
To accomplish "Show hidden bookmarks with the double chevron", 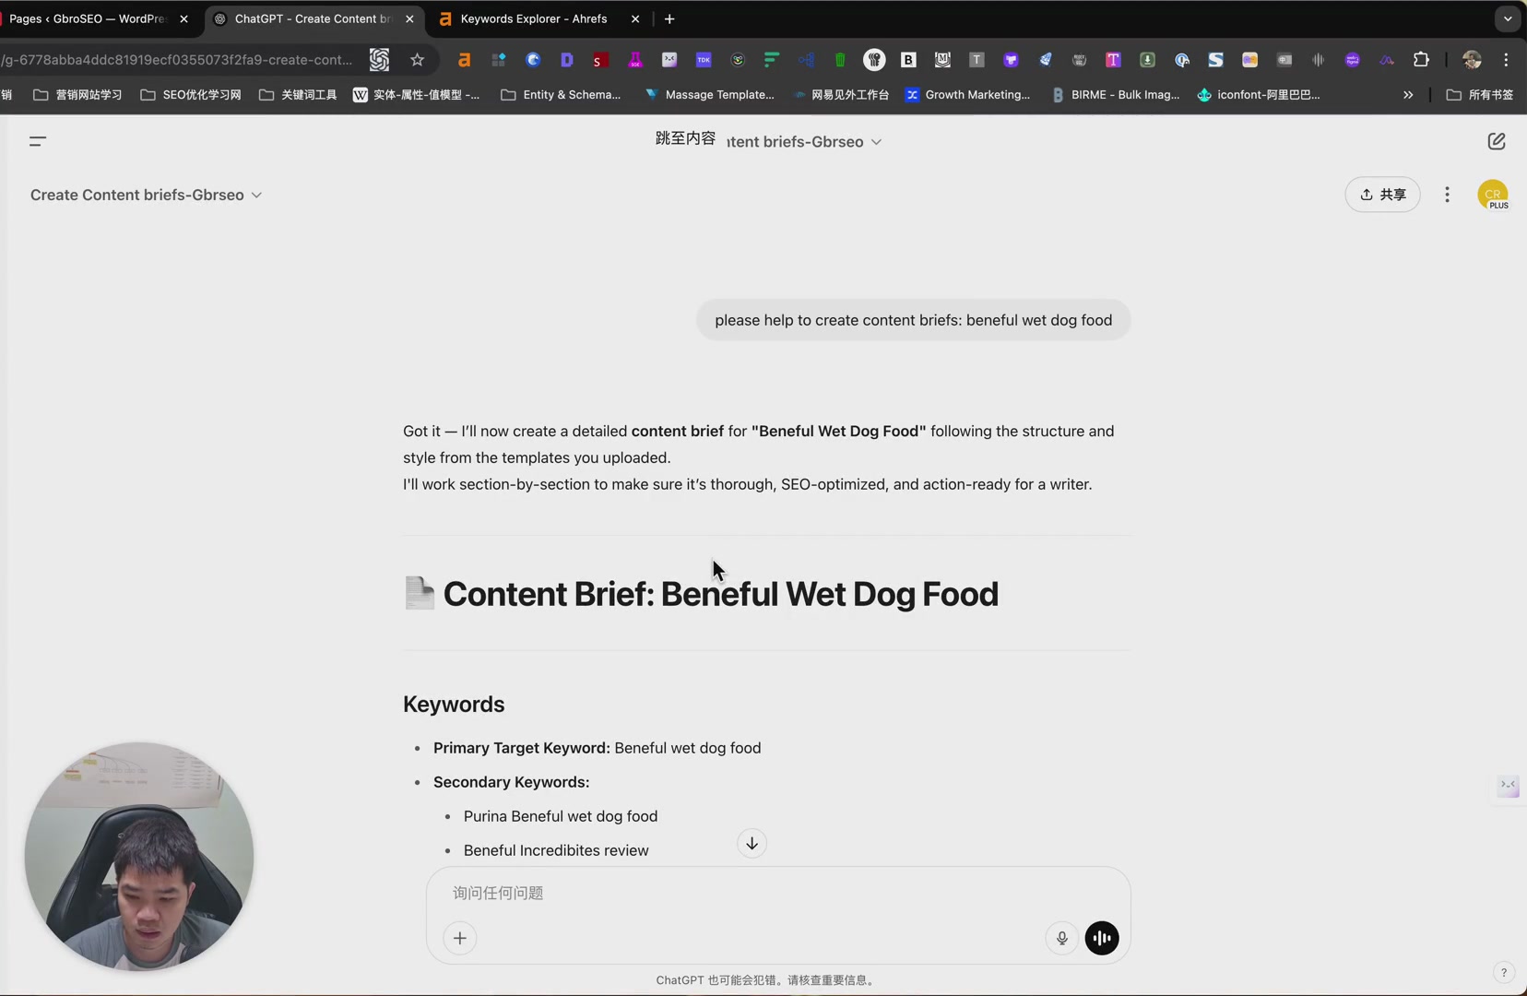I will pyautogui.click(x=1407, y=94).
